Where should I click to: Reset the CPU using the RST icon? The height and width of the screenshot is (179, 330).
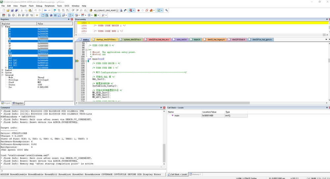[x=4, y=15]
